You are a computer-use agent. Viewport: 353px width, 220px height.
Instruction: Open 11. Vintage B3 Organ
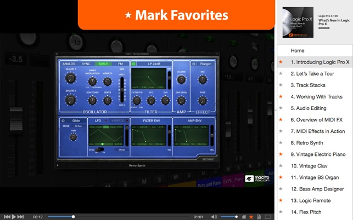click(x=315, y=177)
